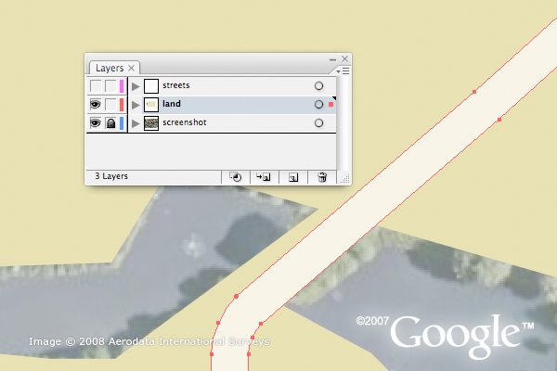Click Create New Layer icon
557x371 pixels.
293,177
